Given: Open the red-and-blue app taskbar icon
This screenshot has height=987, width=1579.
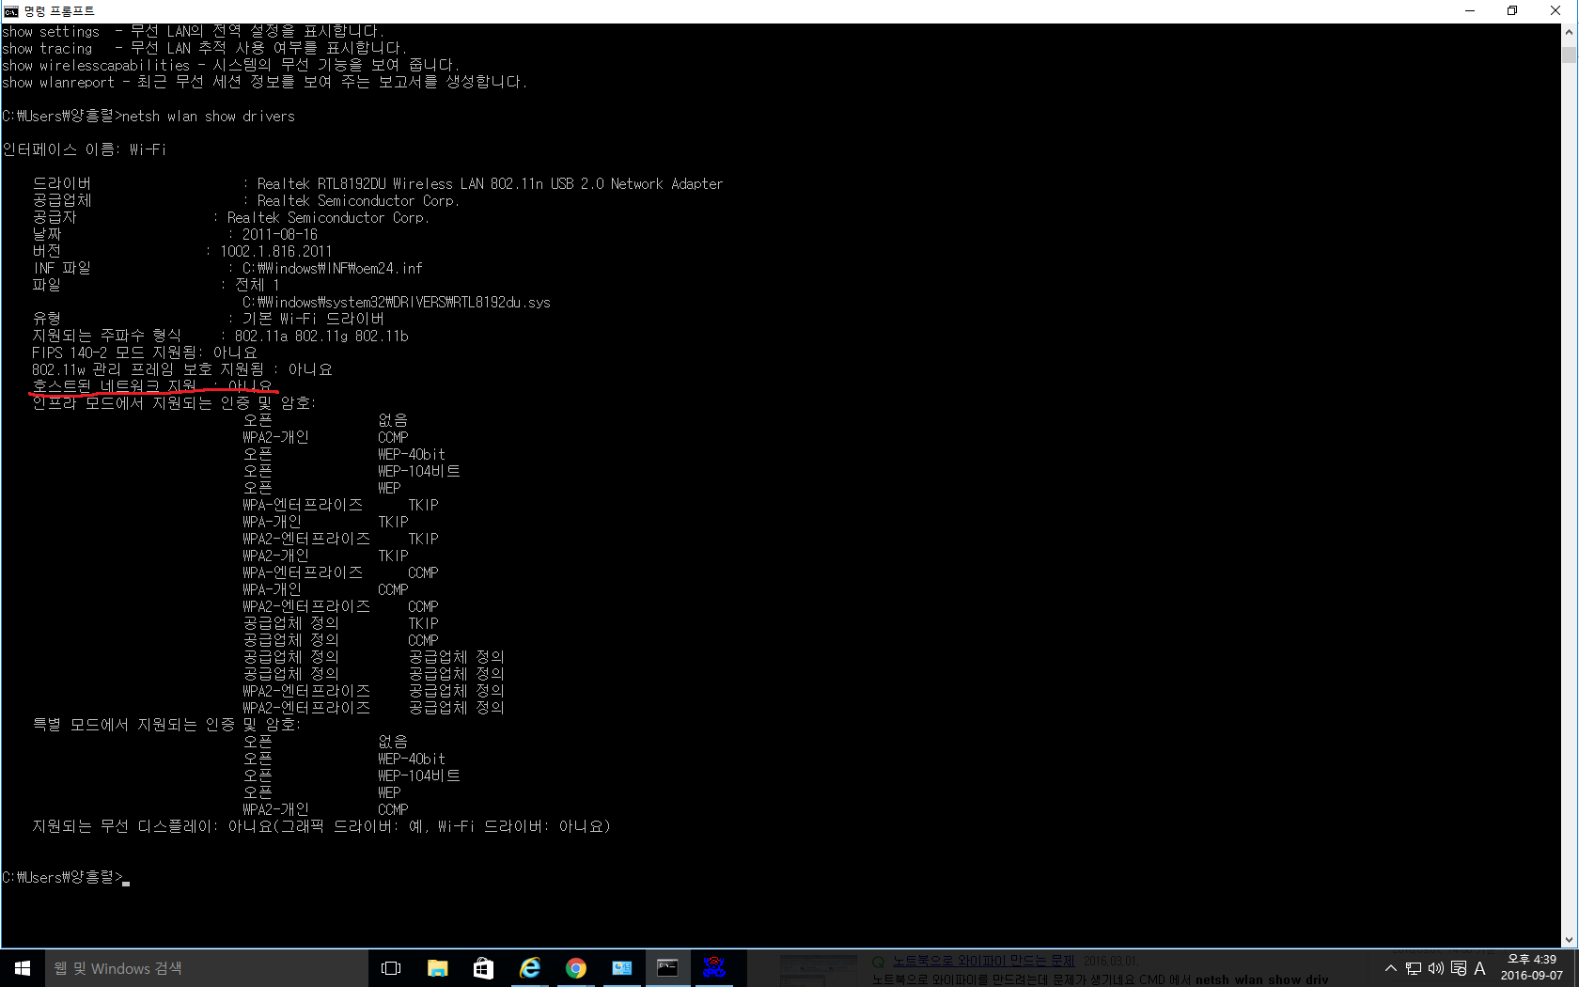Looking at the screenshot, I should coord(713,968).
